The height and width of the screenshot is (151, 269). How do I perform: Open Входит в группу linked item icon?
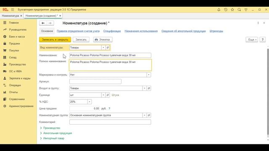tap(149, 89)
